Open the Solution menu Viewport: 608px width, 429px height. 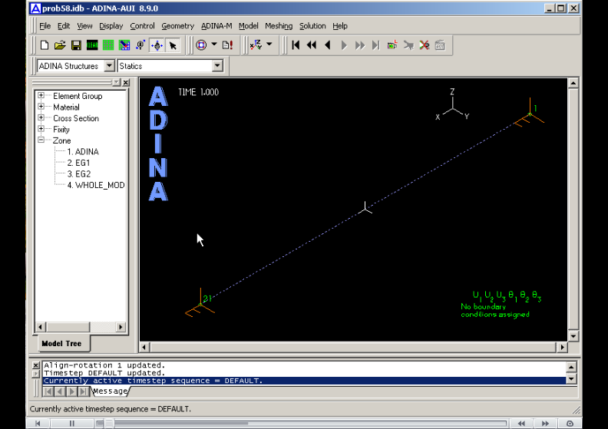point(312,26)
